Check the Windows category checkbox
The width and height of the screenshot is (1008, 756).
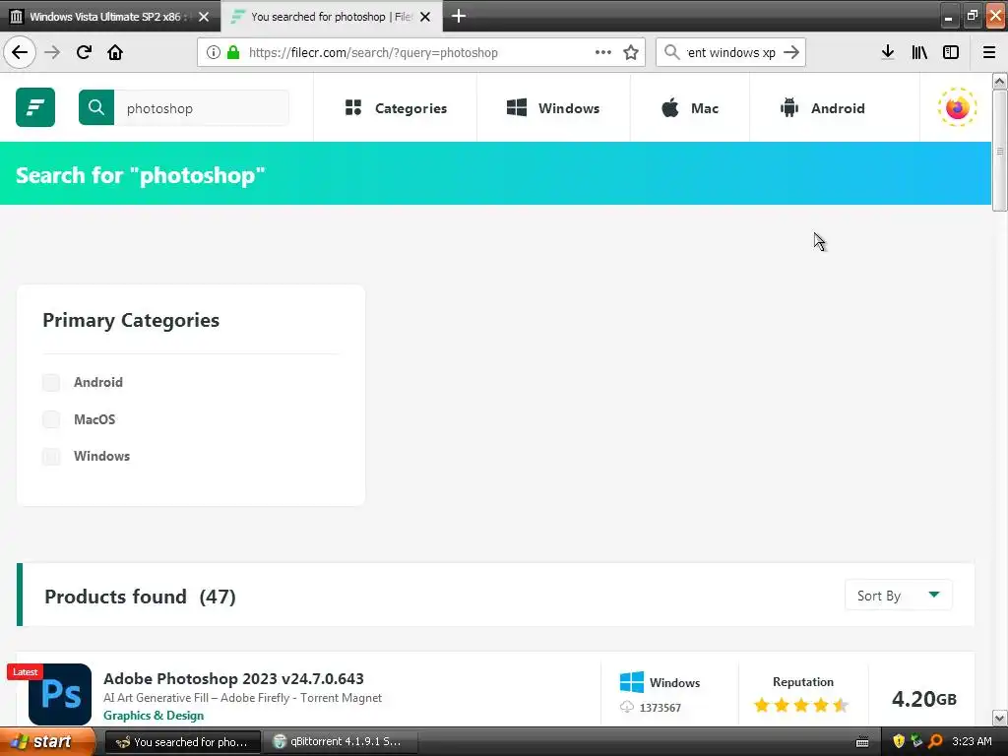pos(51,457)
